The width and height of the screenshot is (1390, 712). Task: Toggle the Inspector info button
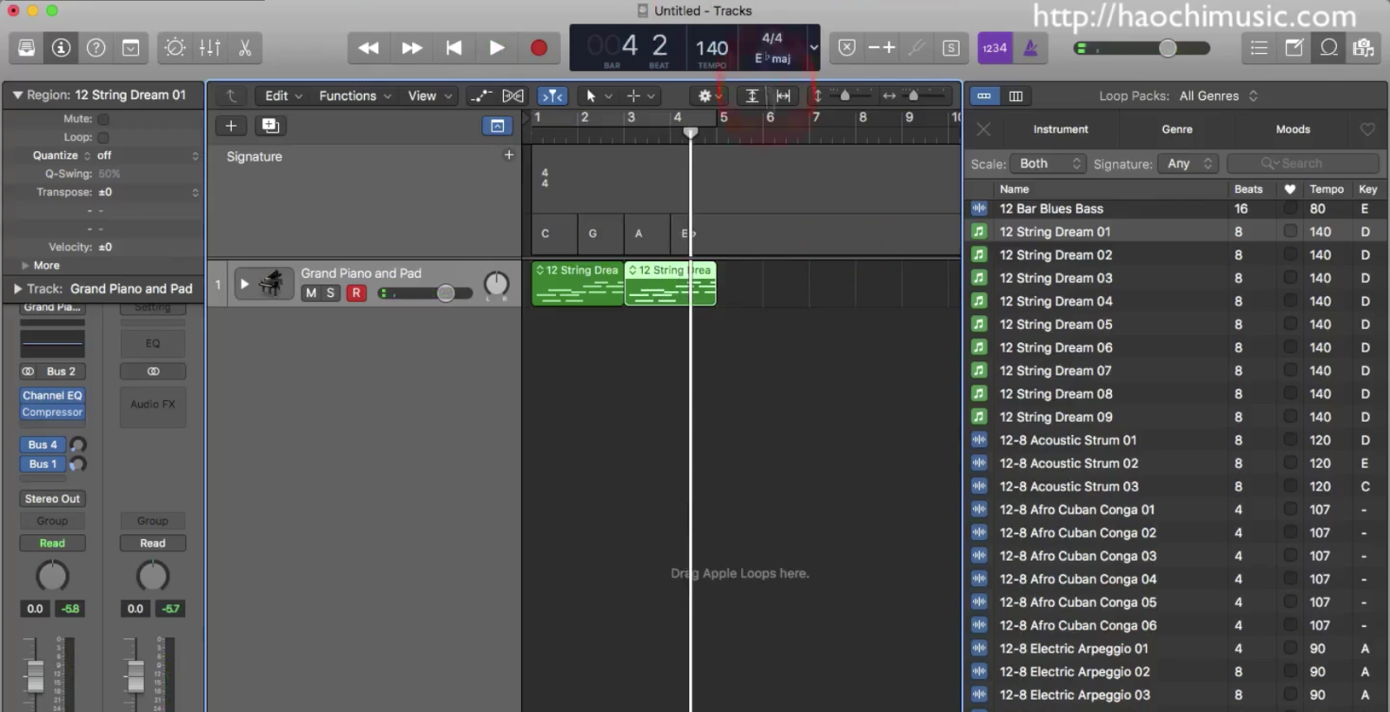(x=62, y=48)
